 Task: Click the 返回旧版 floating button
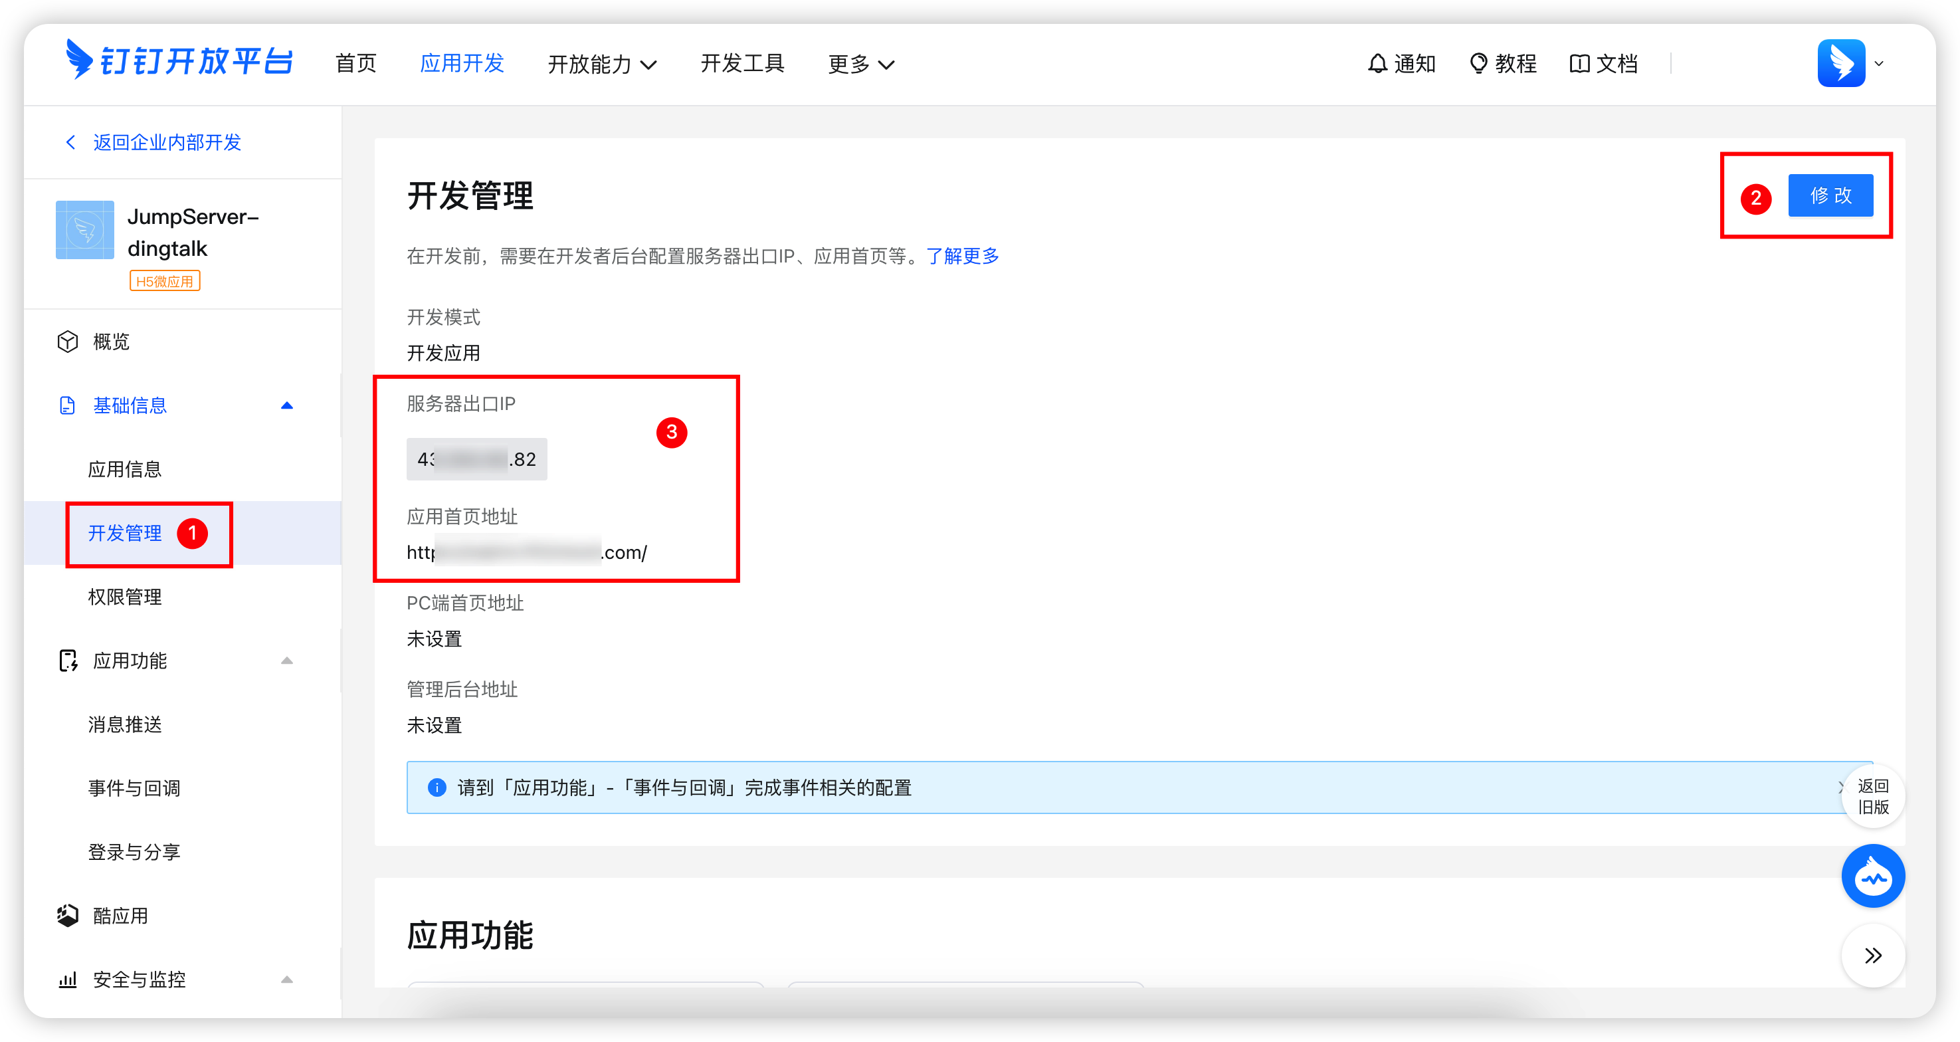[1873, 796]
